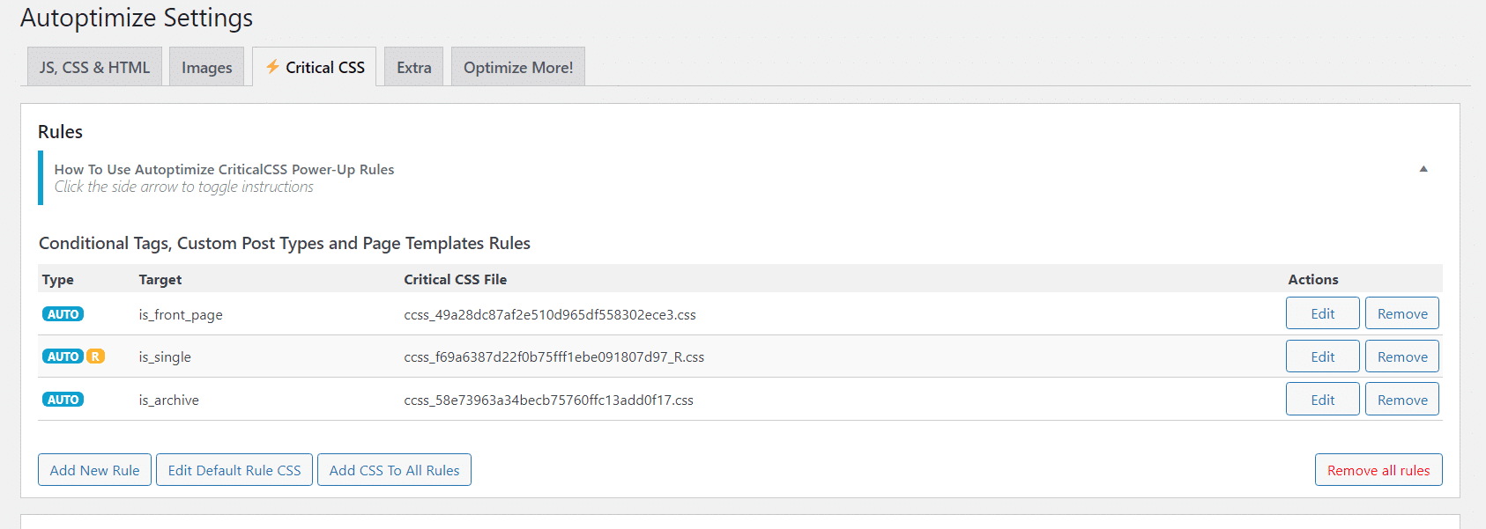Click the orange R badge for is_single
The height and width of the screenshot is (529, 1486).
point(95,356)
